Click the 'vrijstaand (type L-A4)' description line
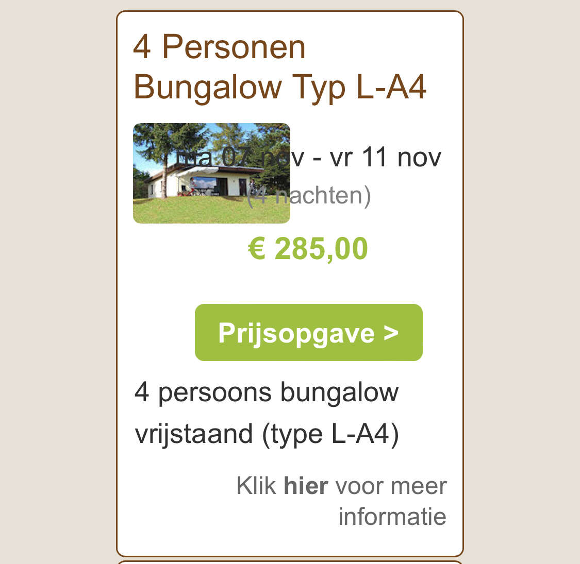Viewport: 580px width, 564px height. [267, 434]
